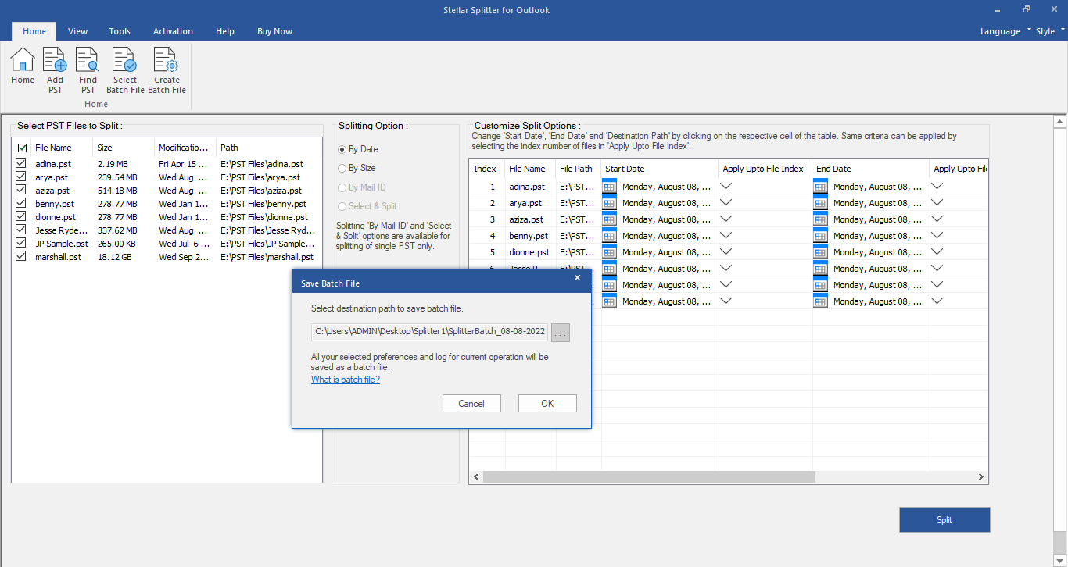The height and width of the screenshot is (567, 1068).
Task: Uncheck the benny.pst file checkbox
Action: coord(22,204)
